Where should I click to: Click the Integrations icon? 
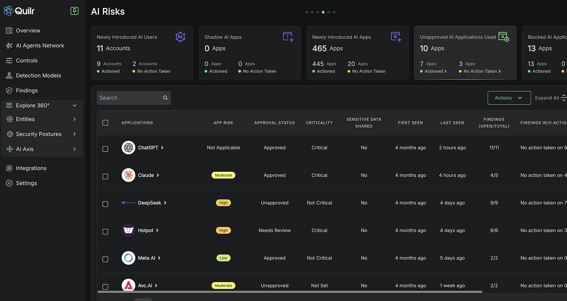(x=9, y=168)
